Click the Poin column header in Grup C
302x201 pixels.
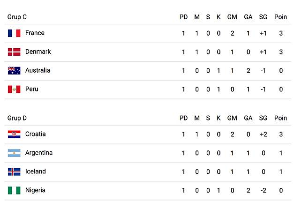(280, 17)
